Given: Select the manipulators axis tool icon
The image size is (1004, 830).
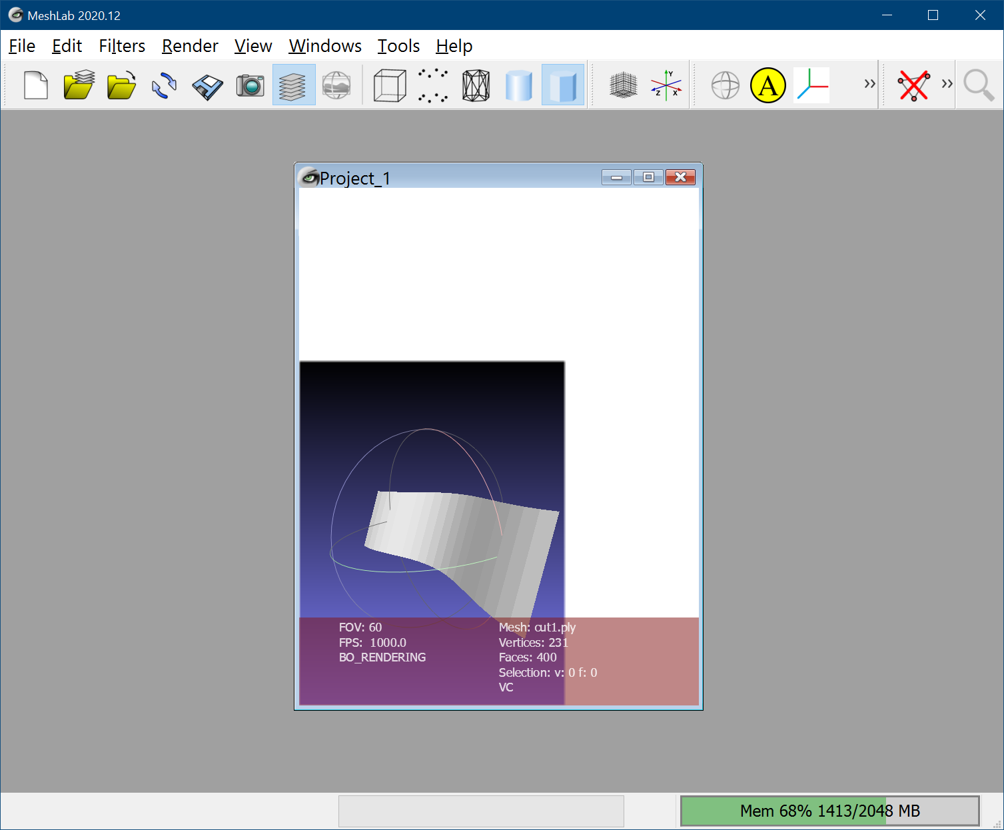Looking at the screenshot, I should [811, 85].
